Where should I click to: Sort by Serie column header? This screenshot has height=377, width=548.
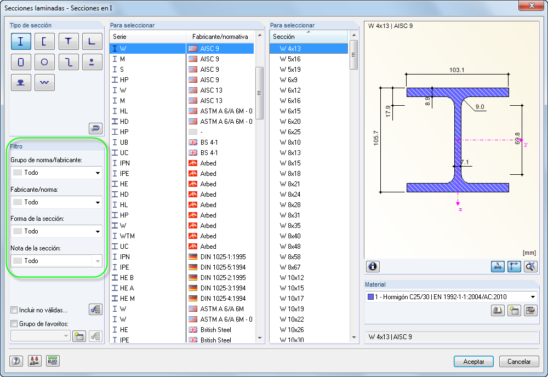148,37
